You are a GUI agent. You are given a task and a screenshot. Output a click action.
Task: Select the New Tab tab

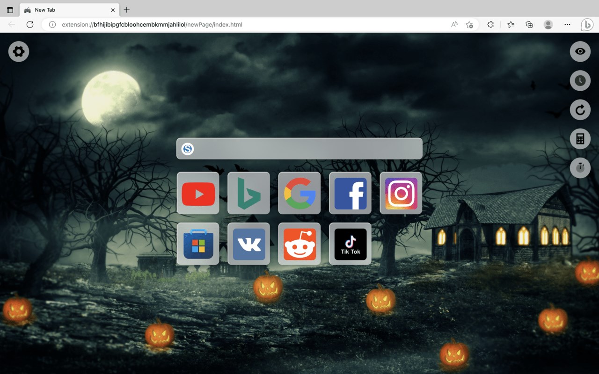point(69,10)
